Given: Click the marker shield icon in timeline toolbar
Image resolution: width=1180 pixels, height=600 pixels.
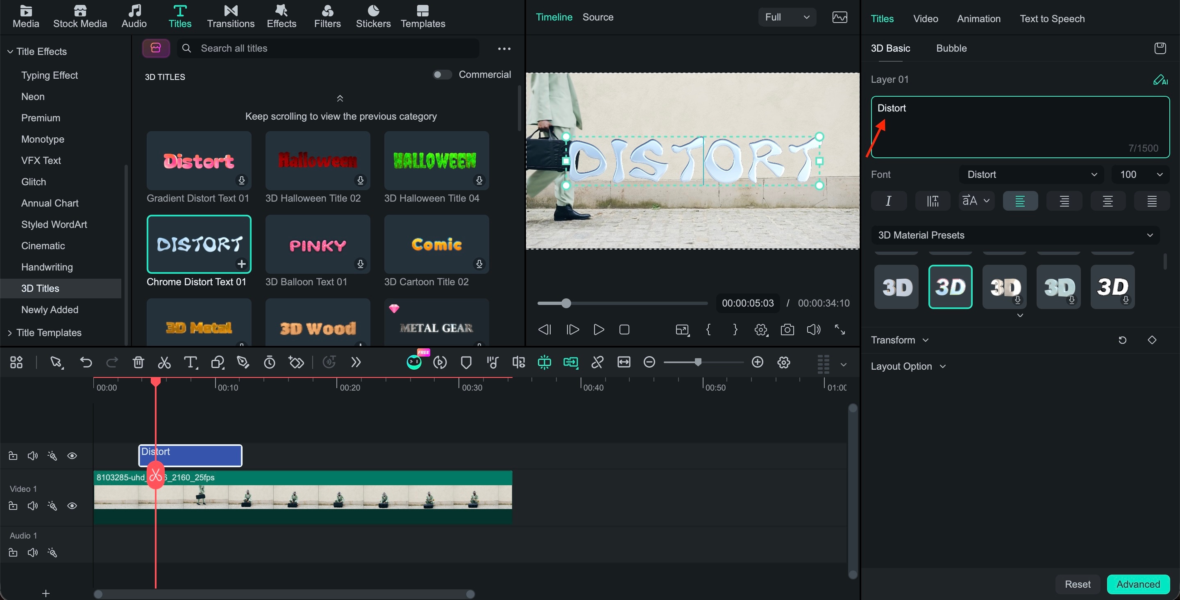Looking at the screenshot, I should click(x=466, y=363).
